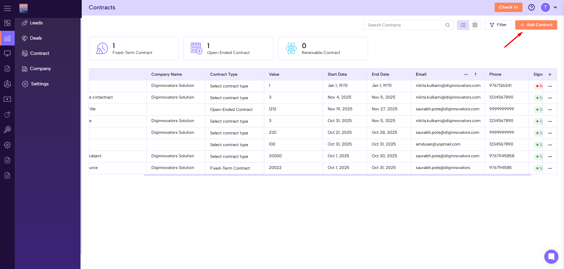The height and width of the screenshot is (269, 564).
Task: Click the dashboard grid icon in sidebar
Action: click(7, 23)
